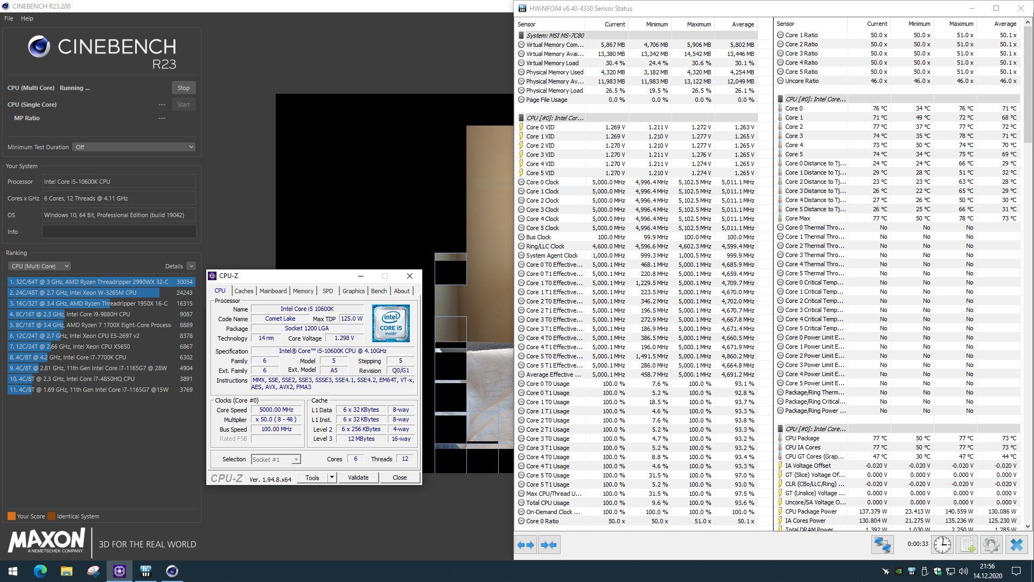Screen dimensions: 1034x582
Task: Open Snipping Tool from taskbar
Action: click(x=93, y=571)
